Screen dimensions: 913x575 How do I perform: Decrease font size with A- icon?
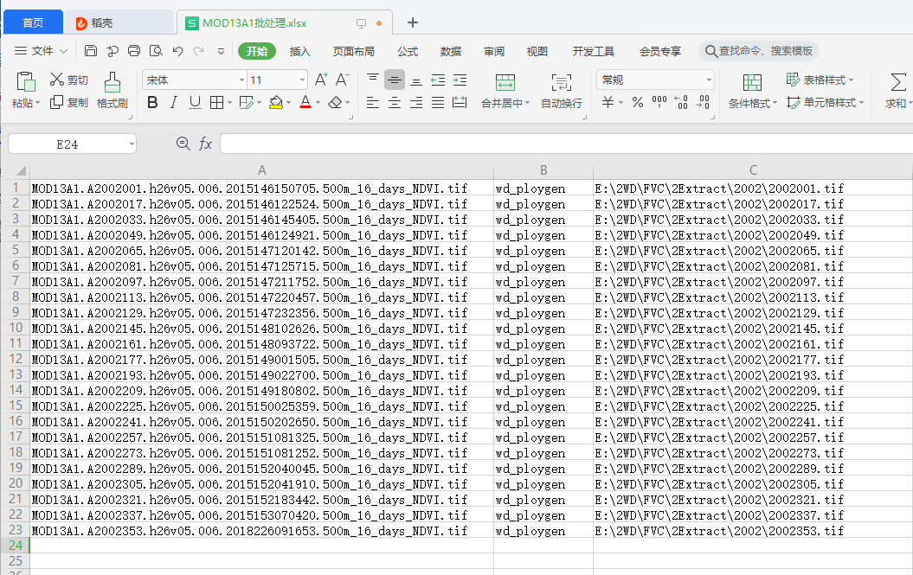point(343,80)
